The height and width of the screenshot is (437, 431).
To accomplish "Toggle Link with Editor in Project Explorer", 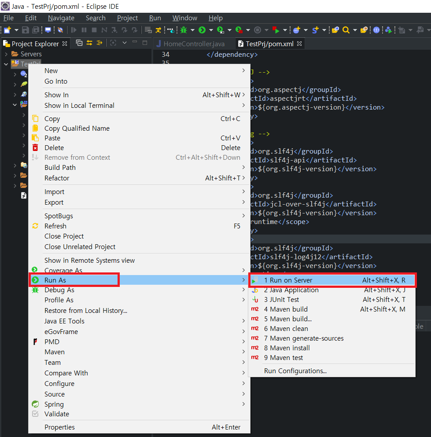I will point(89,43).
